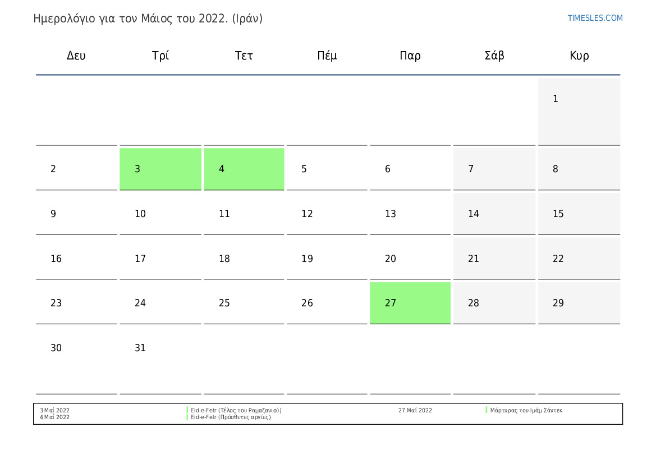Select day 15 in the calendar
This screenshot has height=464, width=656.
pos(579,214)
